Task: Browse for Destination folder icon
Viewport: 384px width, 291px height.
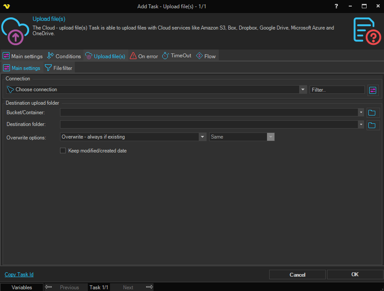Action: click(x=371, y=125)
